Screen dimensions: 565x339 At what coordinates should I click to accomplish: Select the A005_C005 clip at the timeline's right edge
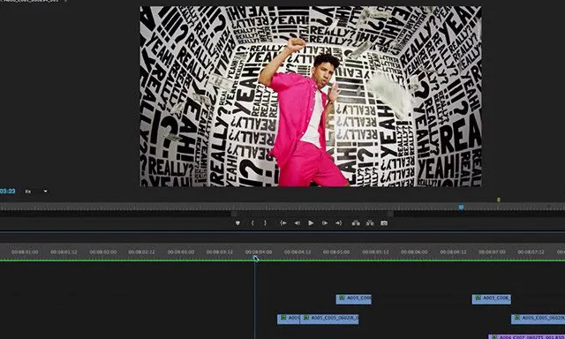[538, 320]
